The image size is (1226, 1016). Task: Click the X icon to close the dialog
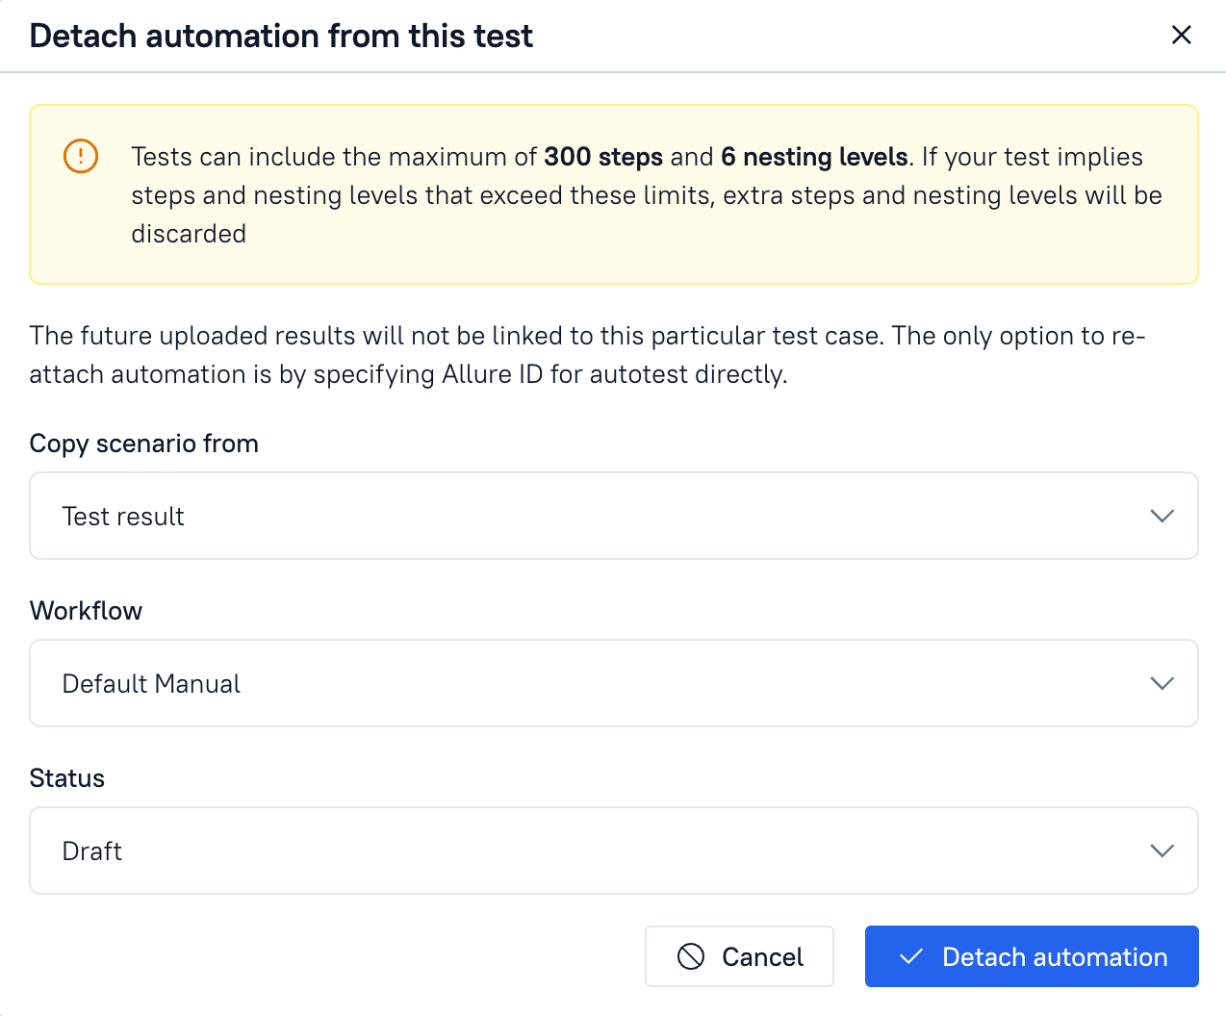(1182, 35)
